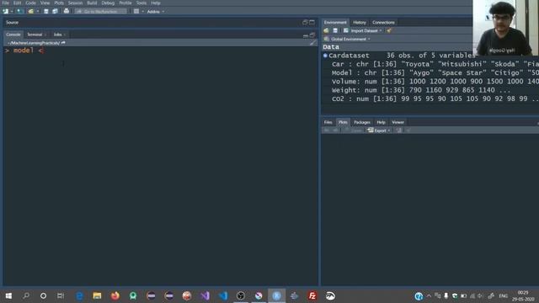Image resolution: width=539 pixels, height=303 pixels.
Task: Open the Global Environment dropdown
Action: click(348, 40)
